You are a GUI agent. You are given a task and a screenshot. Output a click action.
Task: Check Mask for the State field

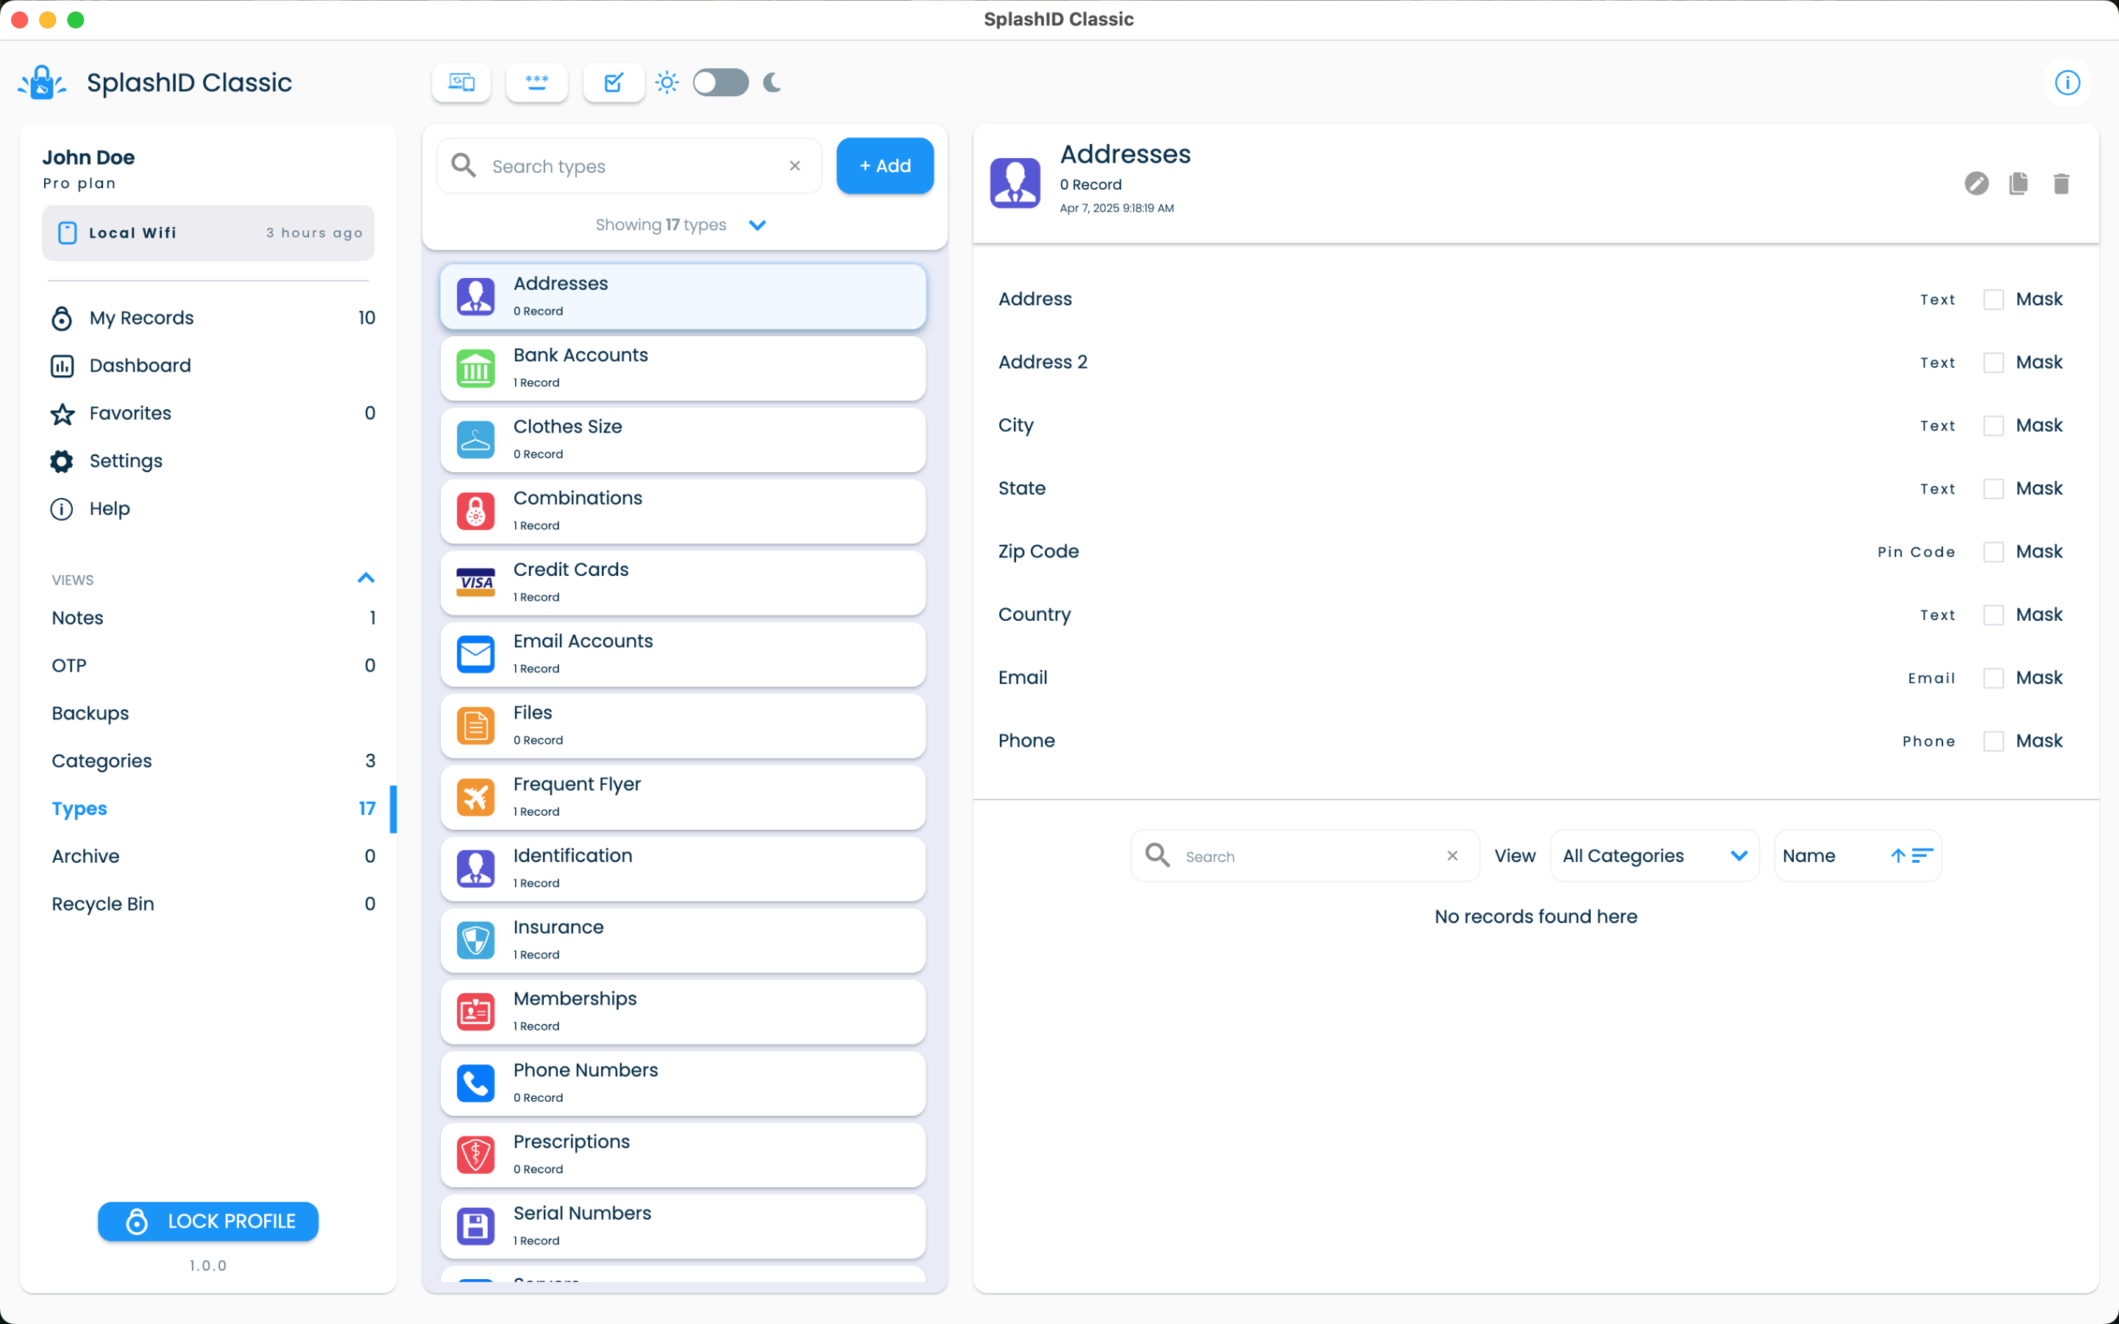[x=1993, y=488]
